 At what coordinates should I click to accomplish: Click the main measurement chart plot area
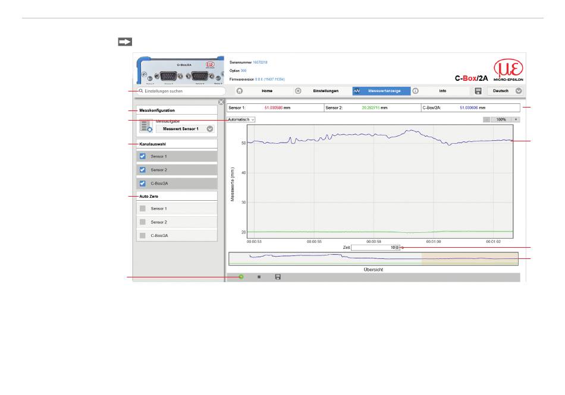[x=380, y=182]
